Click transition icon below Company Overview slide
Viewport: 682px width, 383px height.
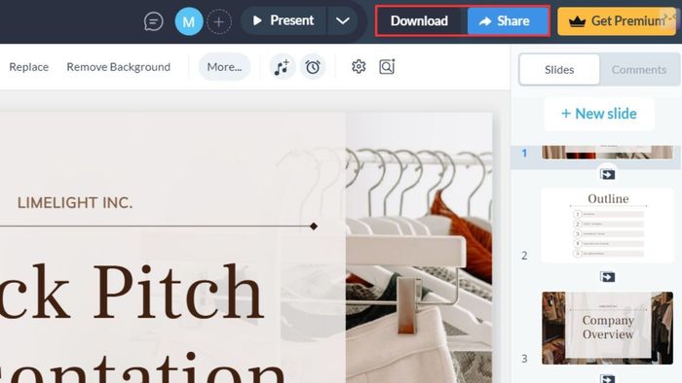[x=607, y=379]
